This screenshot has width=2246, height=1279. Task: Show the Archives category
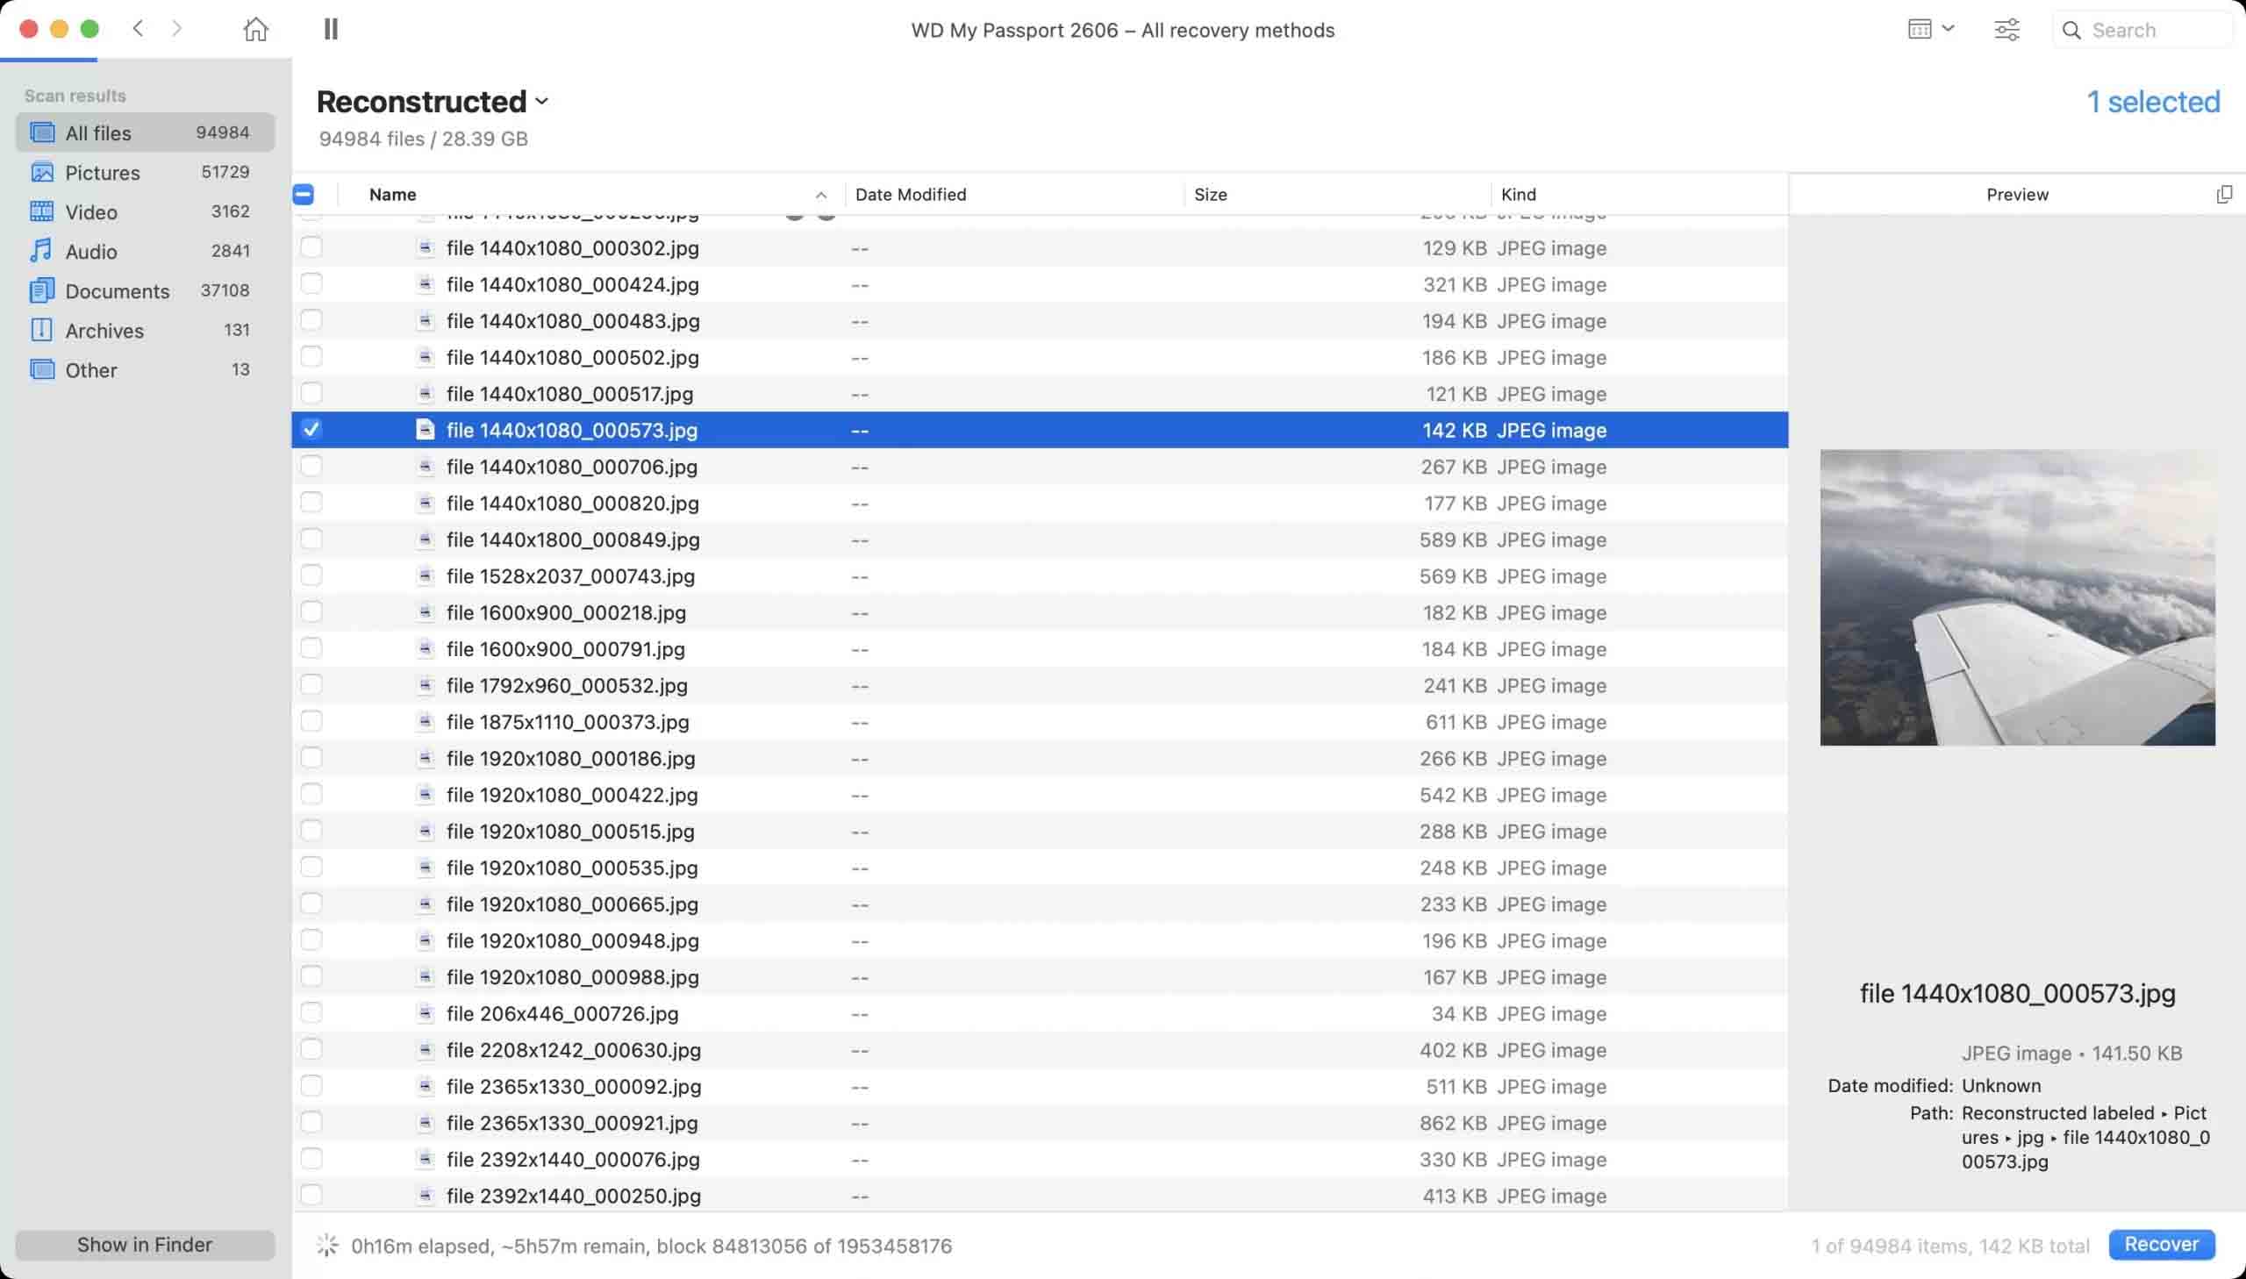tap(145, 331)
